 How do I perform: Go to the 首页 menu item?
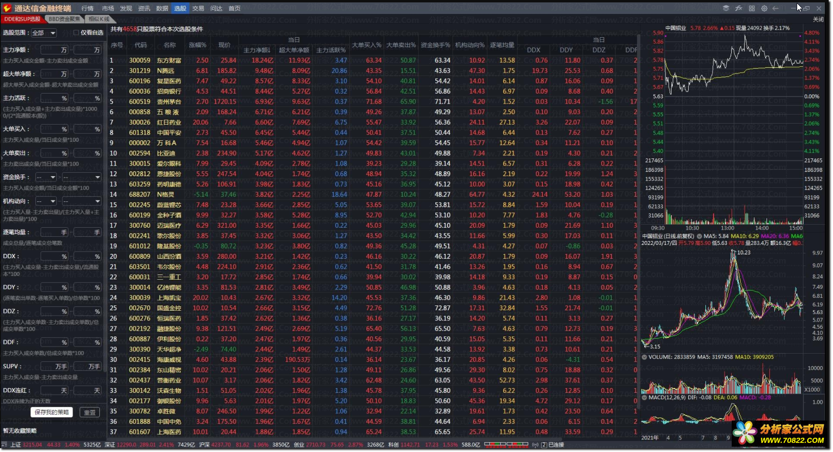[x=235, y=8]
